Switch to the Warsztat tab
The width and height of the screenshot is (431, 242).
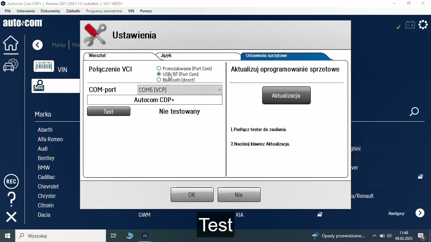pos(97,55)
